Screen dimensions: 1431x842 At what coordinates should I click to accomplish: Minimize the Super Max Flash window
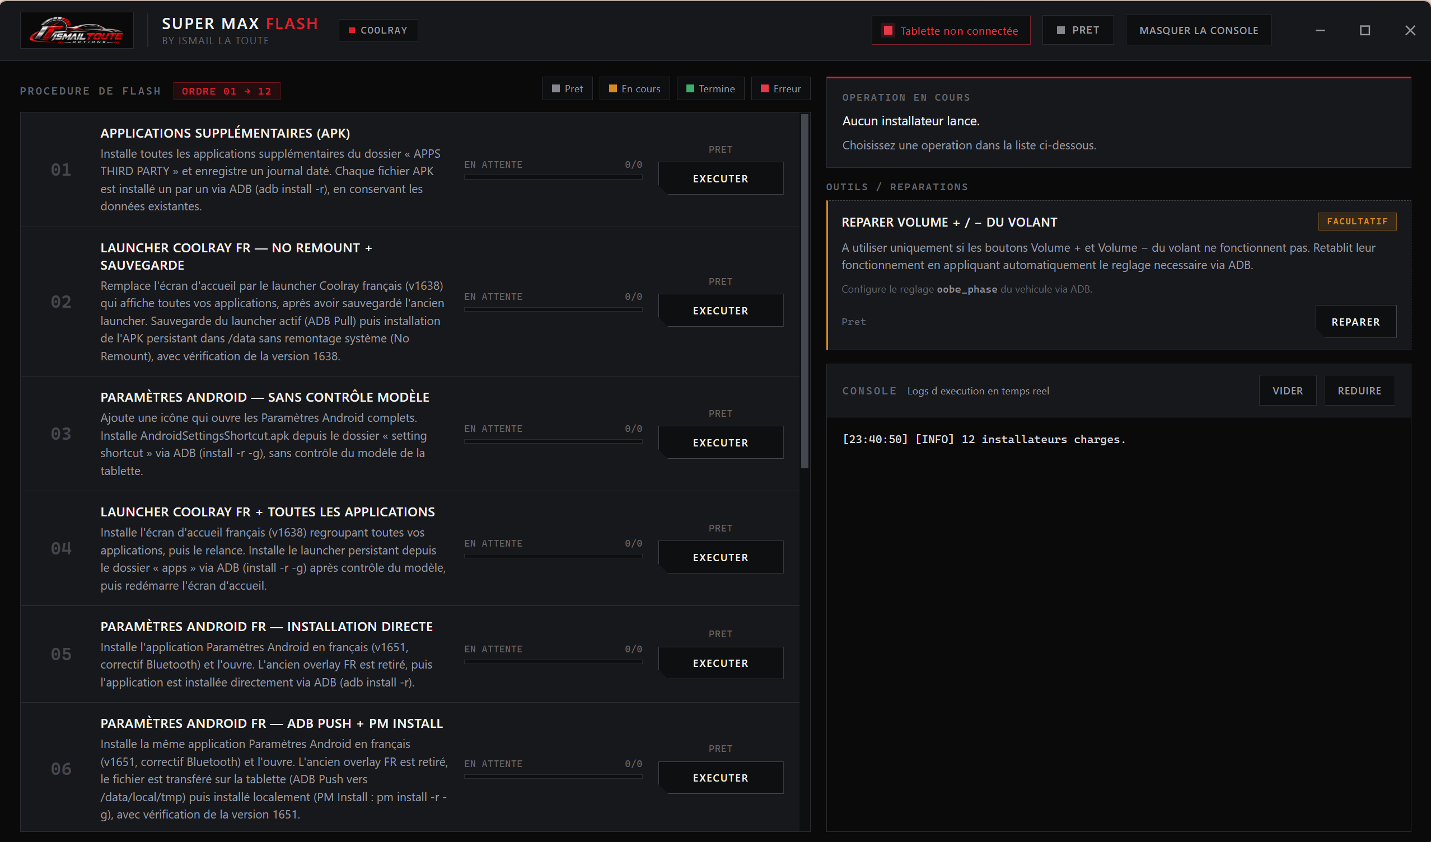(x=1320, y=31)
